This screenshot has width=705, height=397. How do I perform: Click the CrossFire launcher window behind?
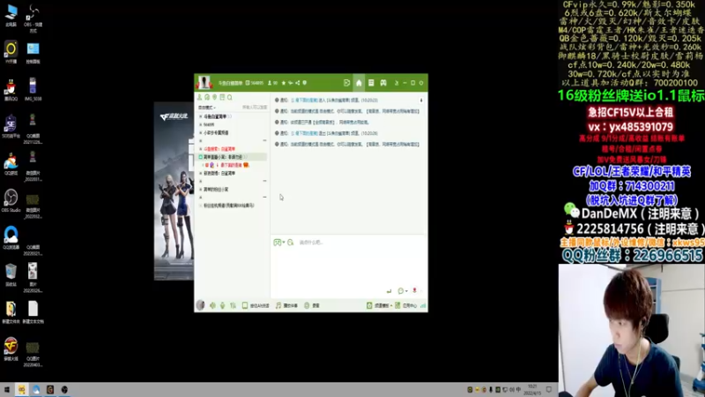coord(174,191)
